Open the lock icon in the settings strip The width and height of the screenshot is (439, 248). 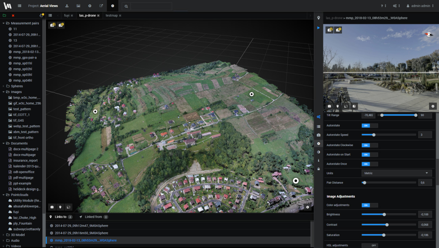click(x=318, y=169)
